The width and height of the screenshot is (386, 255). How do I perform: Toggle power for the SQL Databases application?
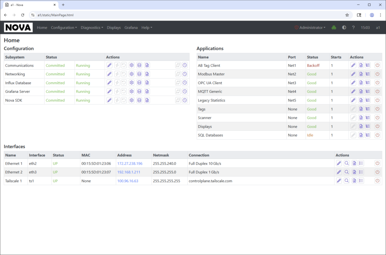(x=377, y=135)
